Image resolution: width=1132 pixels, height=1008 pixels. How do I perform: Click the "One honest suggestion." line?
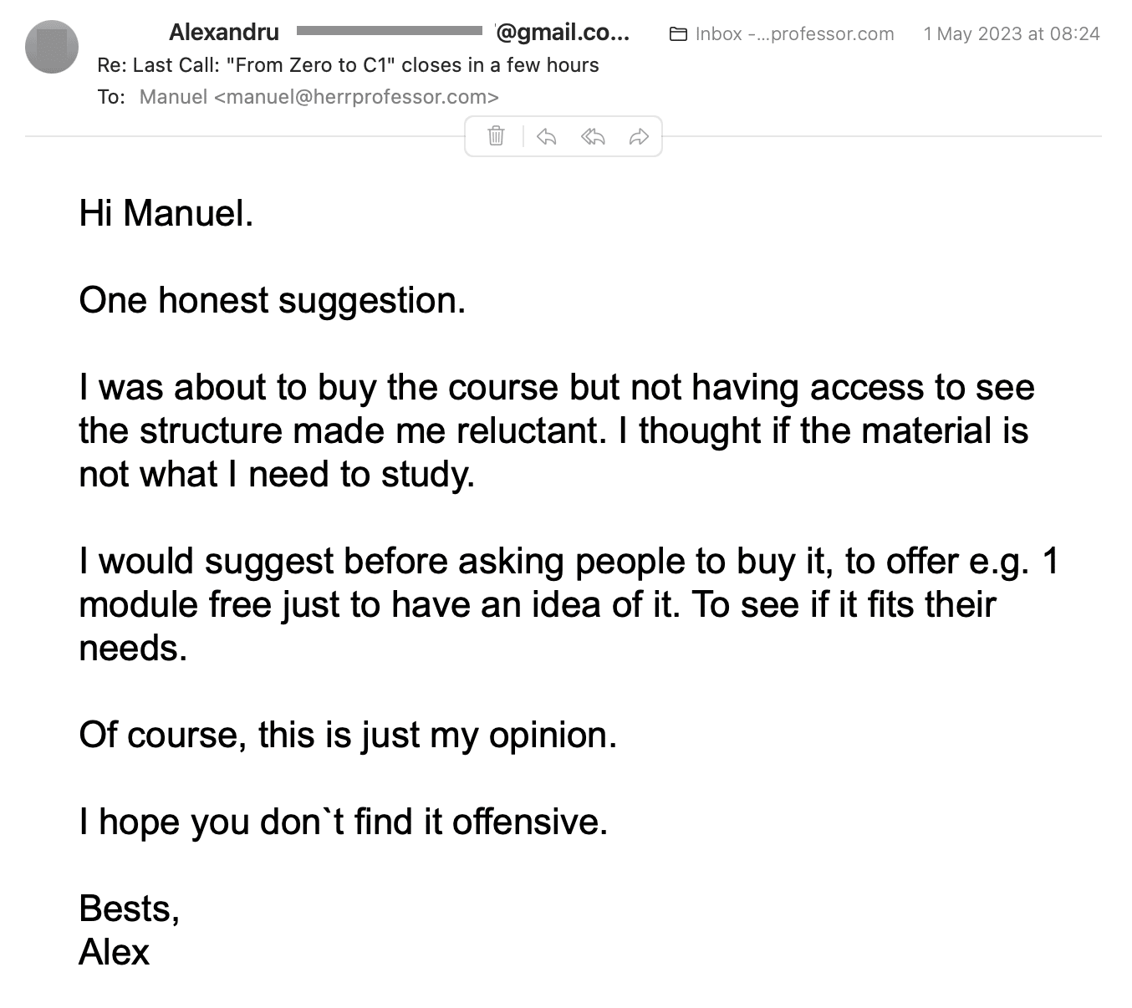272,300
